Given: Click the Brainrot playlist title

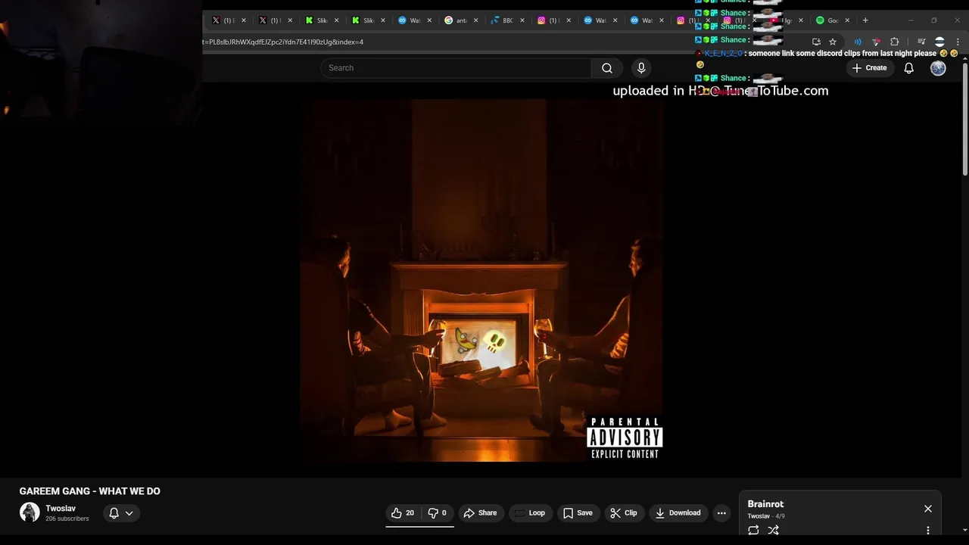Looking at the screenshot, I should (x=765, y=504).
